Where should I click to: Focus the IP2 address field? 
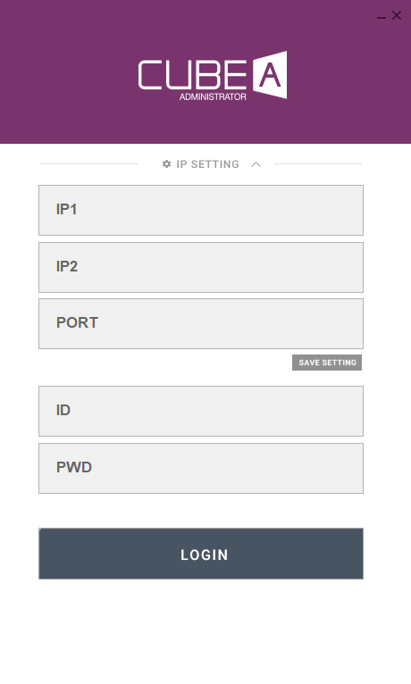[x=201, y=267]
